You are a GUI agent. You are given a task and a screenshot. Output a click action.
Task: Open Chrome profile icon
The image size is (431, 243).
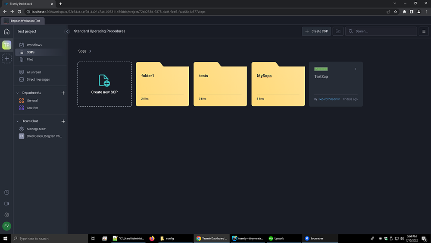coord(419,12)
